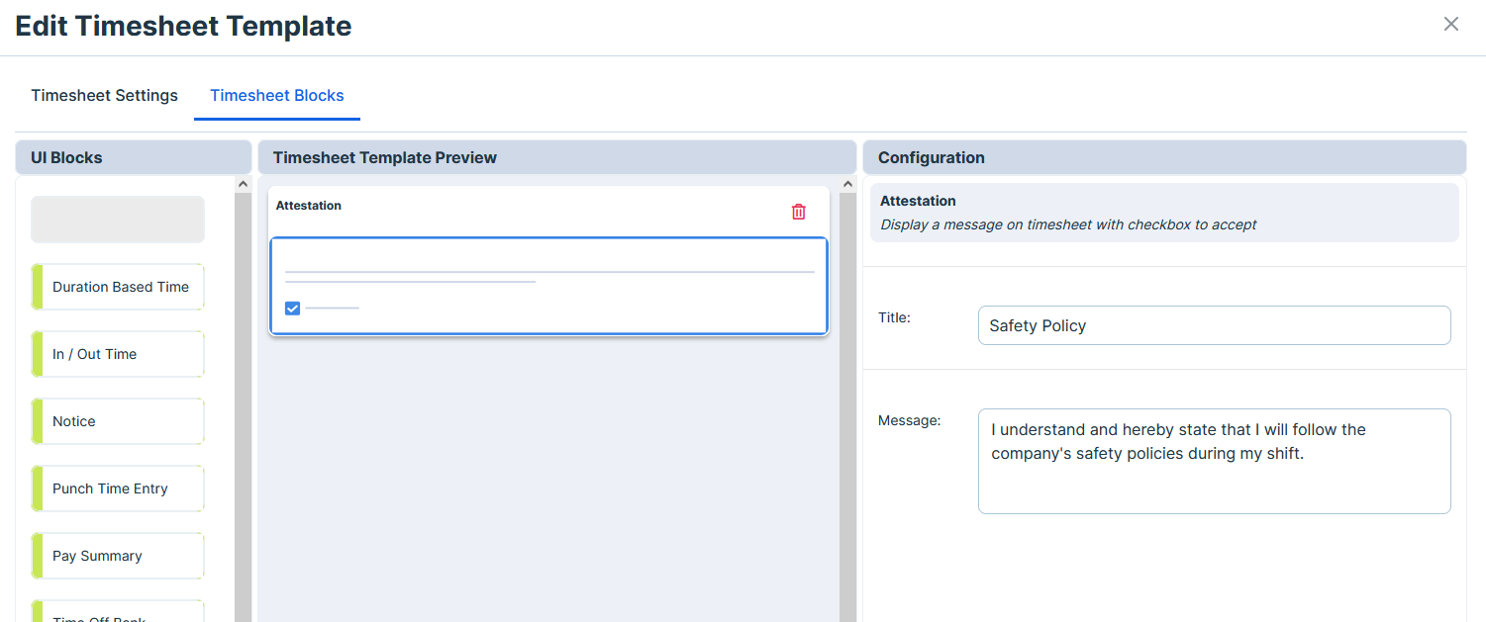Click the Template Preview scrollbar up arrow
This screenshot has width=1486, height=622.
pos(847,184)
